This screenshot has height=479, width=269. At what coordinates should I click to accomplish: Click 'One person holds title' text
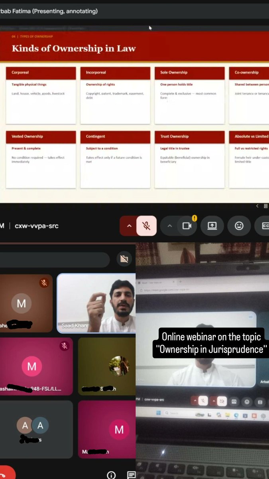click(176, 85)
